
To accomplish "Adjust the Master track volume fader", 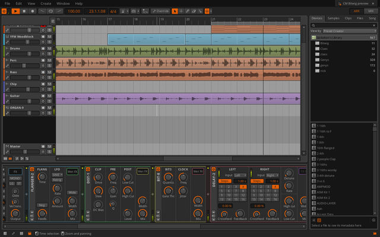I will click(x=25, y=152).
